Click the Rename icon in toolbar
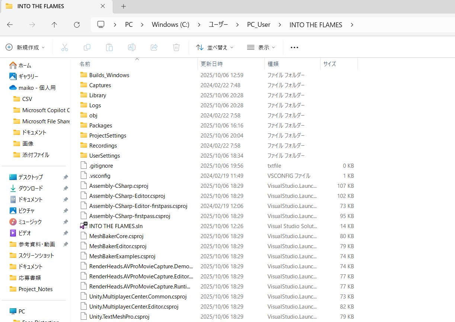The image size is (455, 322). (x=132, y=47)
